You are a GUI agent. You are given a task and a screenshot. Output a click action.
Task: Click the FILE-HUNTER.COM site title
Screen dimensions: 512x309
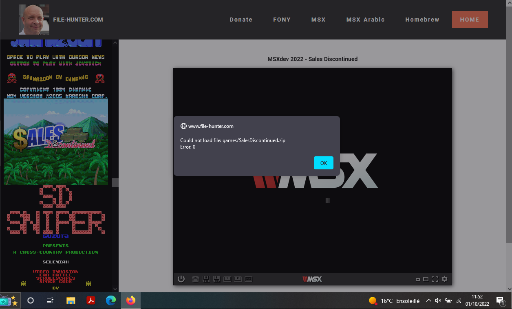[78, 20]
